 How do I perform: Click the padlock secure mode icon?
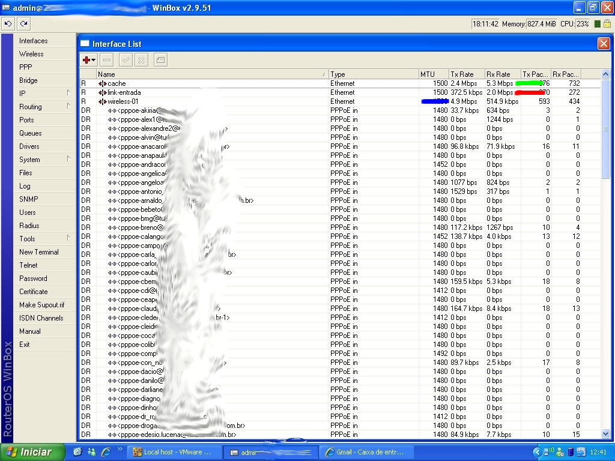pos(607,24)
